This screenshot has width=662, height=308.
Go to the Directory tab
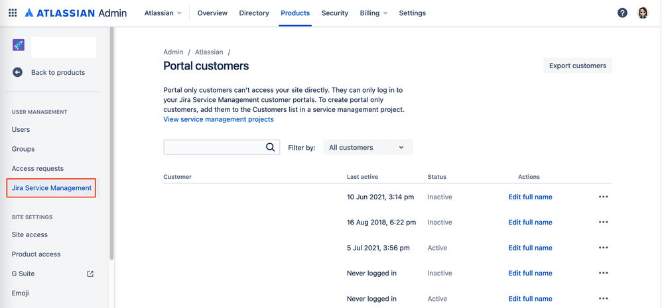[254, 13]
